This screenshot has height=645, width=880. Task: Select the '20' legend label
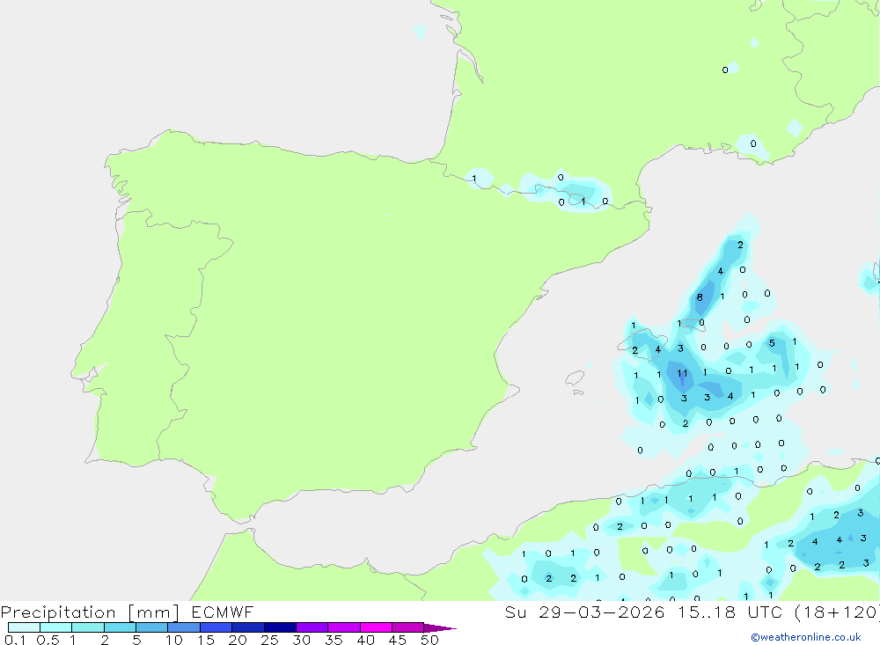(x=238, y=640)
